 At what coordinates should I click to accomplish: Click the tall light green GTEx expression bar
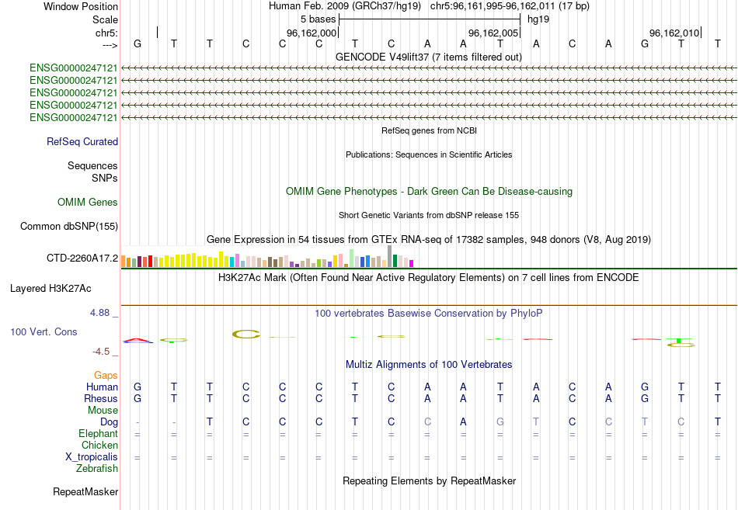(x=352, y=258)
